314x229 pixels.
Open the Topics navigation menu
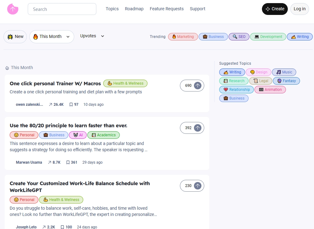(112, 9)
